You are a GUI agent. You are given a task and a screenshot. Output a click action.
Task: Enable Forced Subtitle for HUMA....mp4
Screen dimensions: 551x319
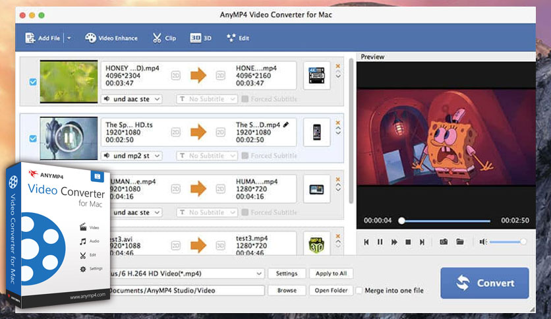click(x=245, y=212)
